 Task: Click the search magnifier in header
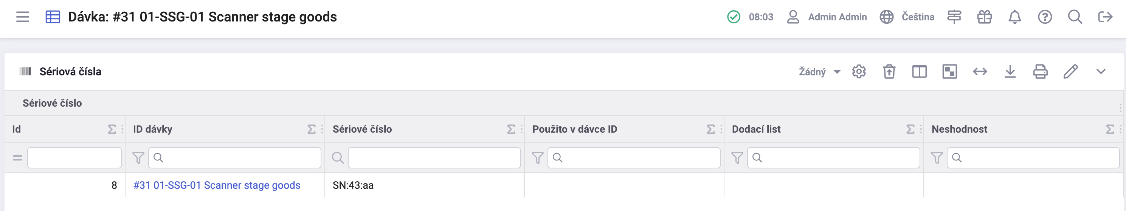pos(1075,17)
